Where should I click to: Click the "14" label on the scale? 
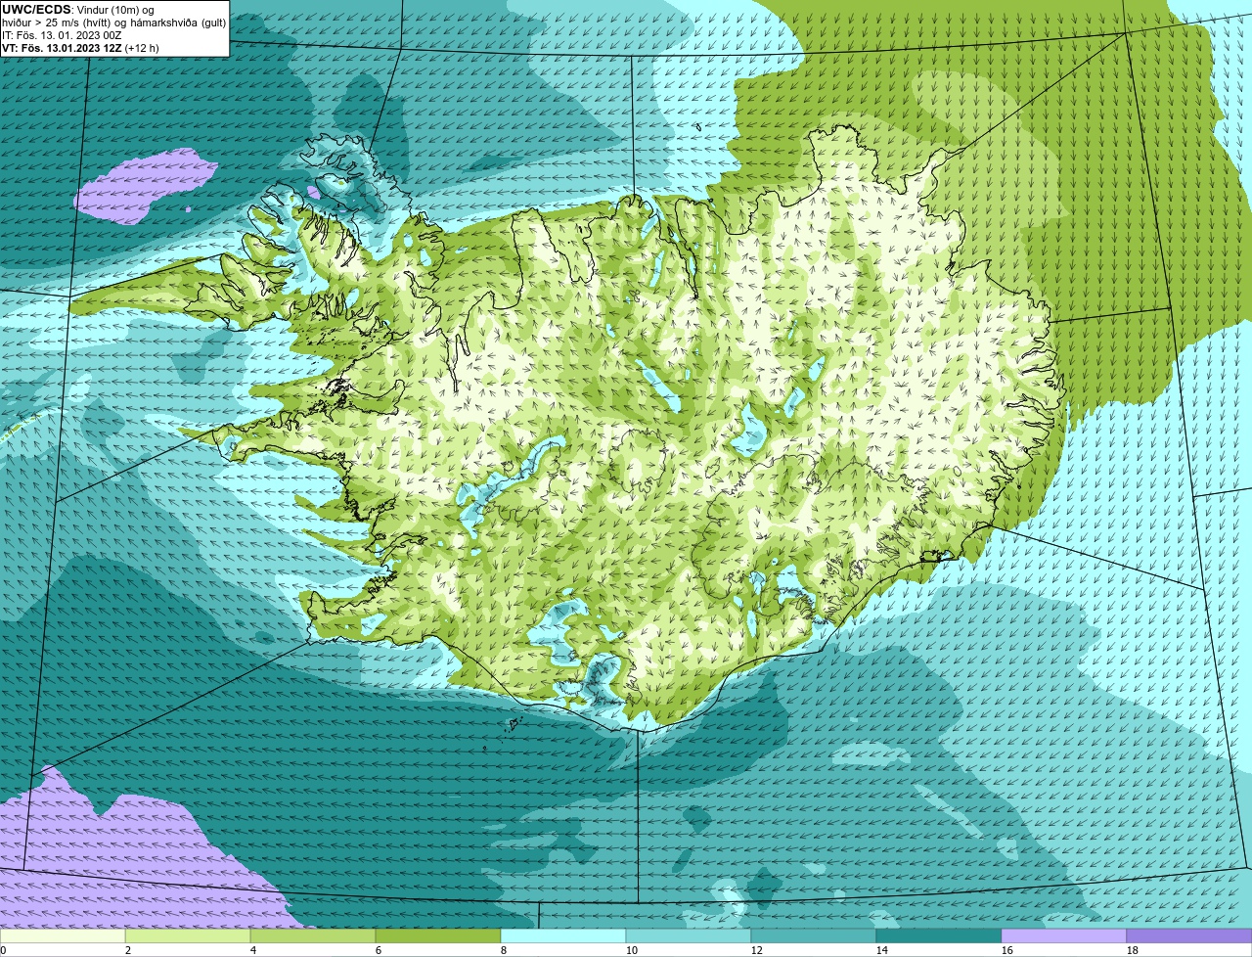click(882, 950)
